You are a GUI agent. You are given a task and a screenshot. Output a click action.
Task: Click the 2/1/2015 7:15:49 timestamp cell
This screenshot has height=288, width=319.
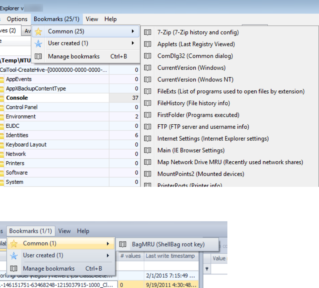coord(171,276)
